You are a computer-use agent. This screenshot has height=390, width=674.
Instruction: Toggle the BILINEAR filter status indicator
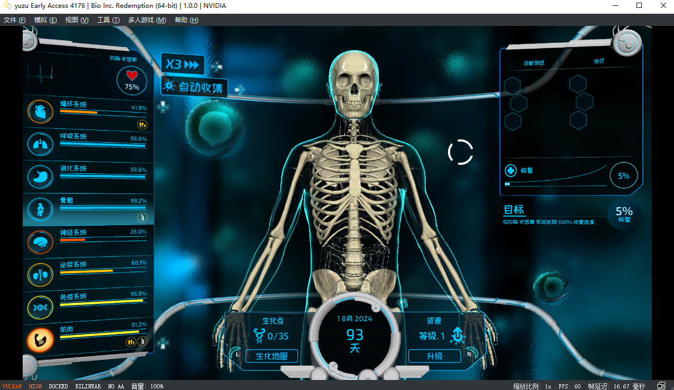click(88, 386)
